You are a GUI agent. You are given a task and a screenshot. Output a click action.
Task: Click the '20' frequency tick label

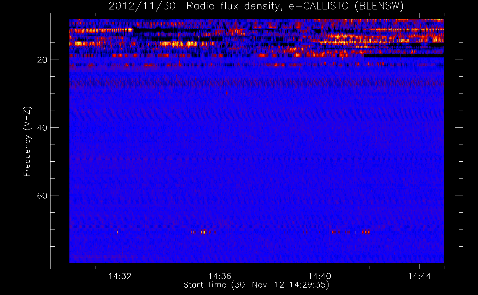42,60
